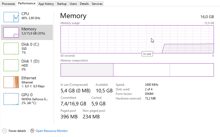The width and height of the screenshot is (220, 137).
Task: Select the Performance tab
Action: 27,3
